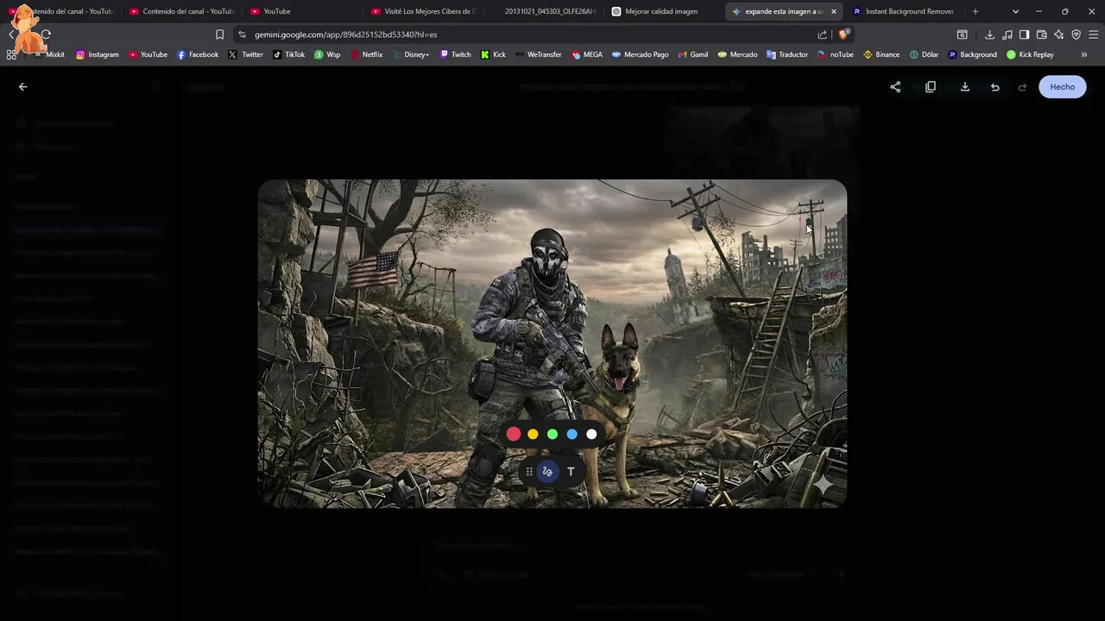1105x621 pixels.
Task: Grab the toolbar drag-handle dots
Action: point(529,472)
